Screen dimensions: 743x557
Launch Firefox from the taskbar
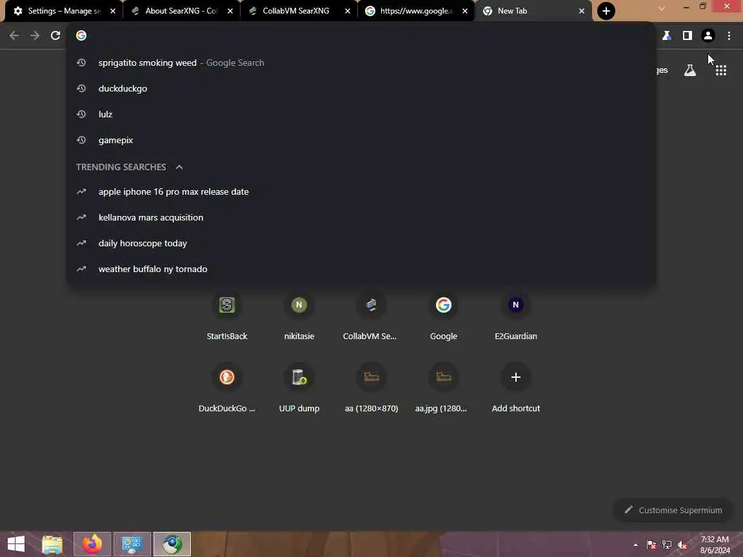[x=92, y=544]
